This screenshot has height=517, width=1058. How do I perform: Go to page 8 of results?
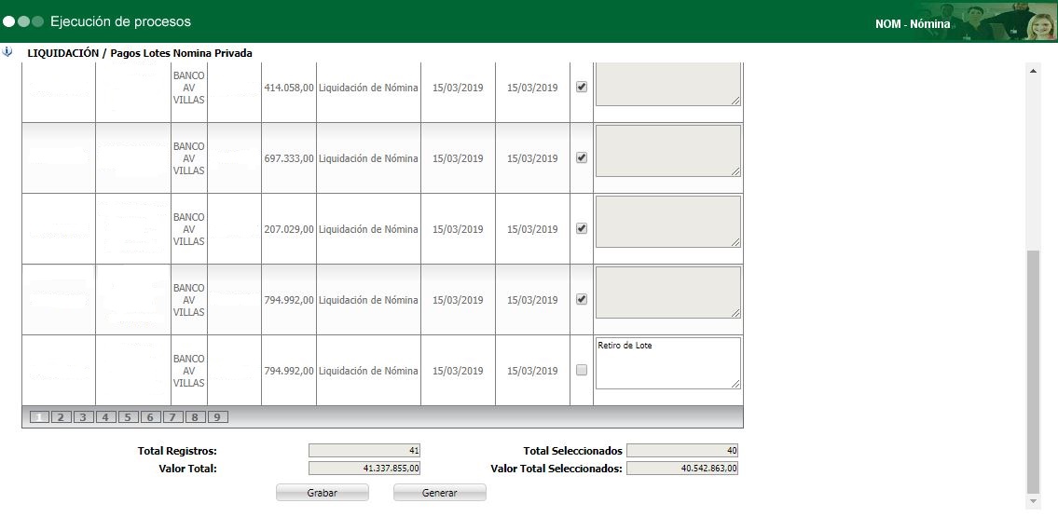[x=194, y=417]
